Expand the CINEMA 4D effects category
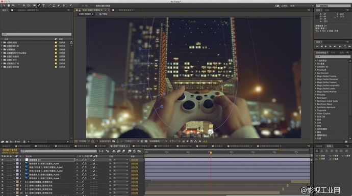 pyautogui.click(x=316, y=67)
